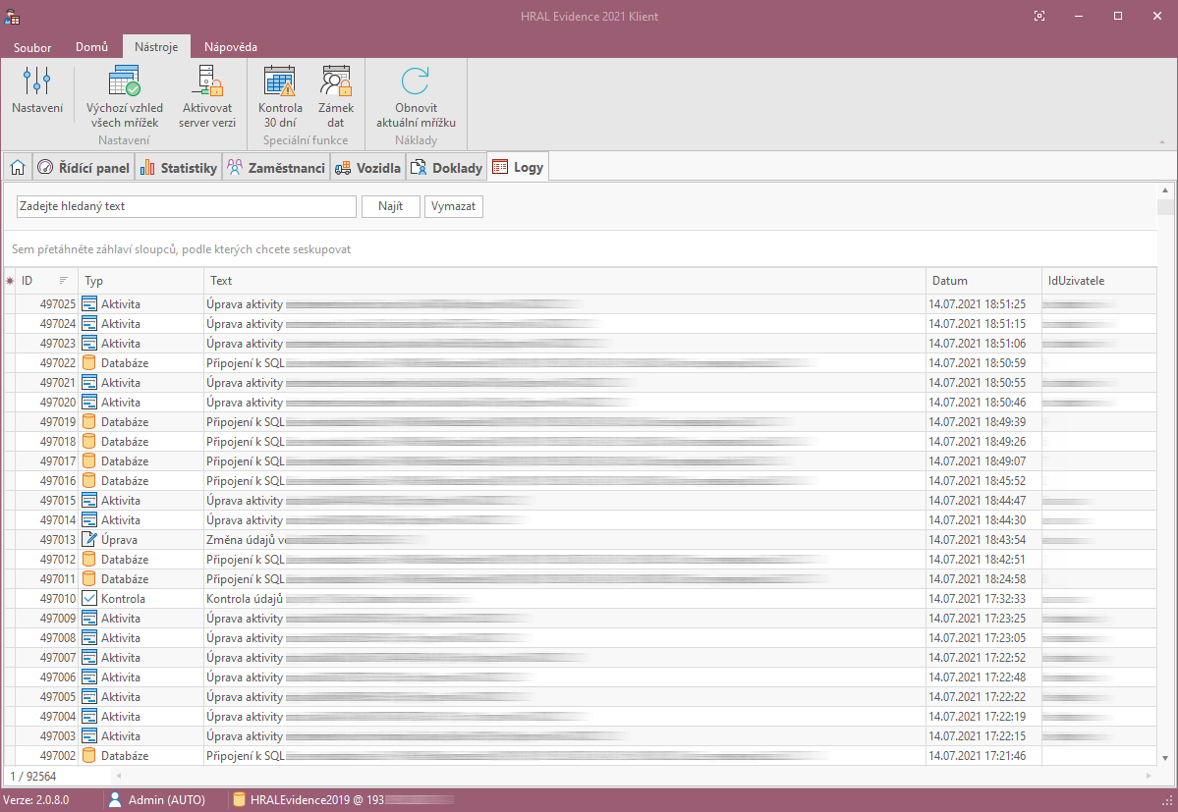Select the Logy tab
This screenshot has width=1178, height=812.
tap(518, 167)
